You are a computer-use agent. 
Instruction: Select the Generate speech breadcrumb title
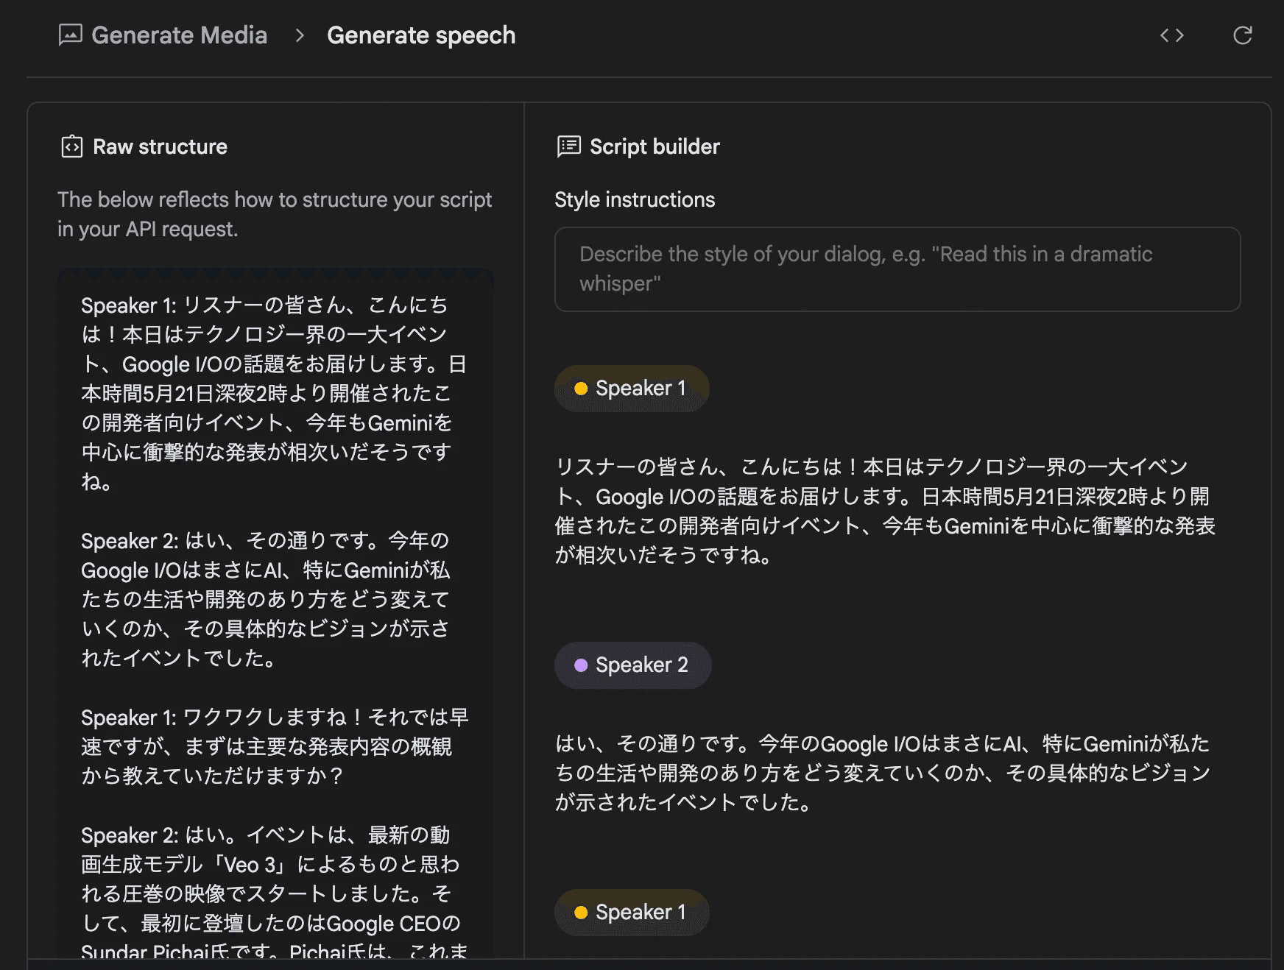(x=420, y=35)
